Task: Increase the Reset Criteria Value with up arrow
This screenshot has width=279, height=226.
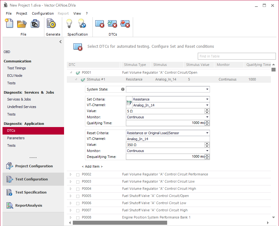Action: click(207, 144)
